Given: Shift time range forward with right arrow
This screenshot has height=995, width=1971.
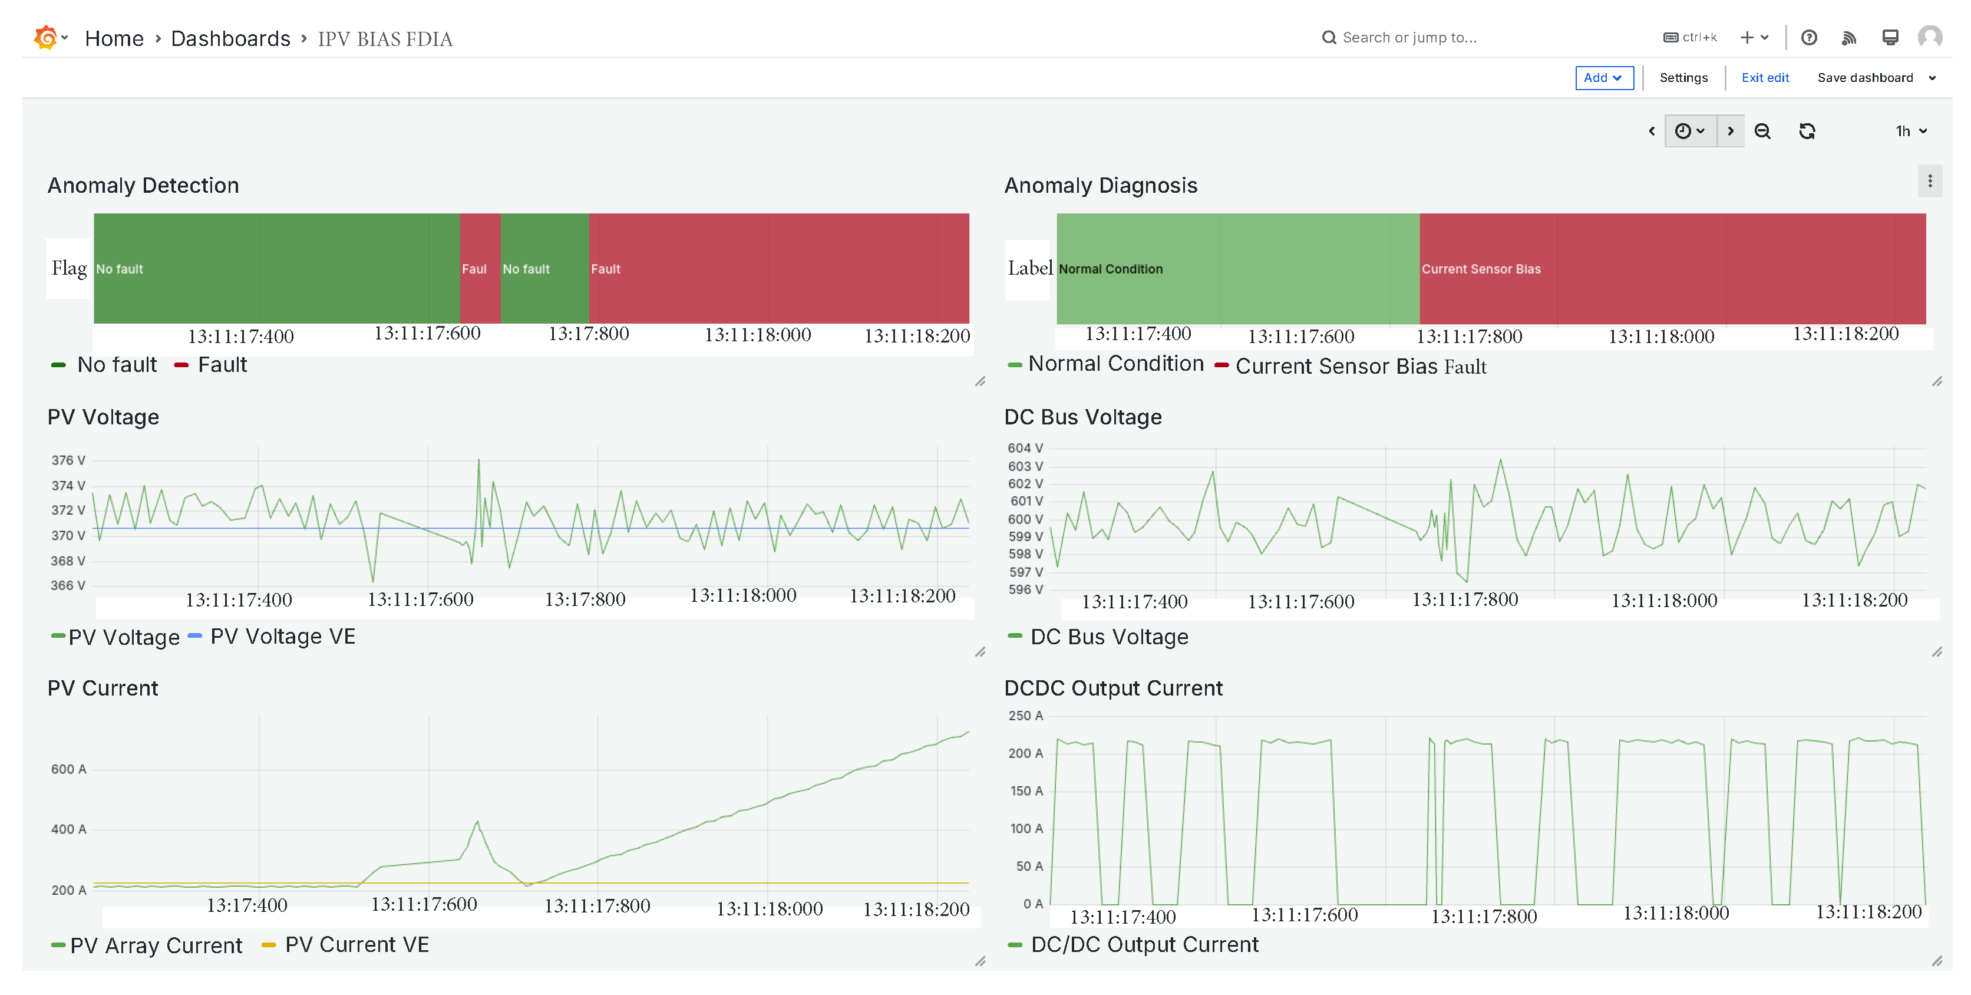Looking at the screenshot, I should 1730,131.
